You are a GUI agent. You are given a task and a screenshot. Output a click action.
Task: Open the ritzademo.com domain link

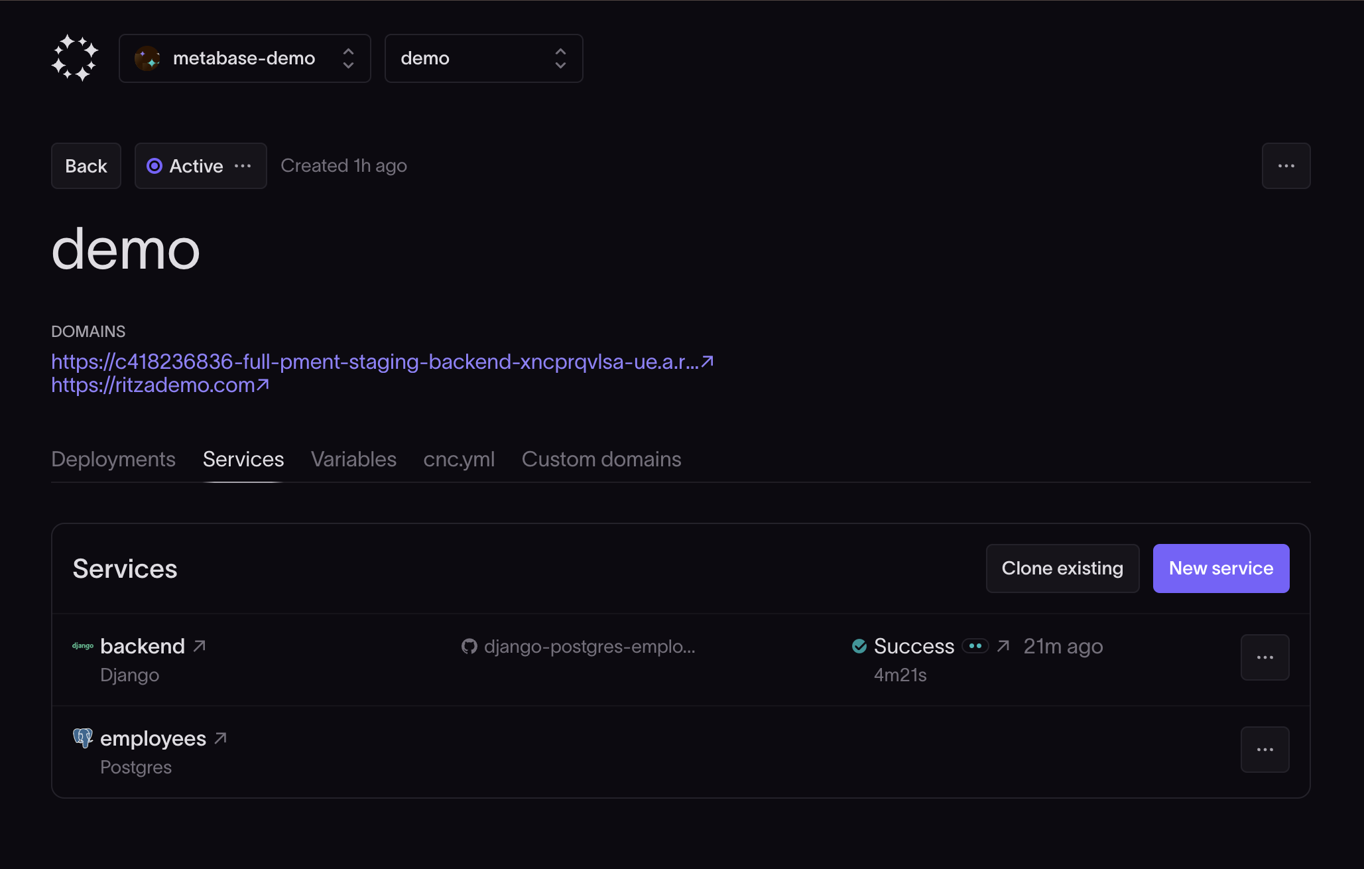coord(160,385)
